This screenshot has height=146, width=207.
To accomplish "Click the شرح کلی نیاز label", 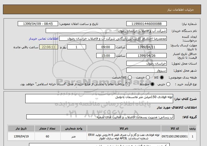I will [x=185, y=99].
